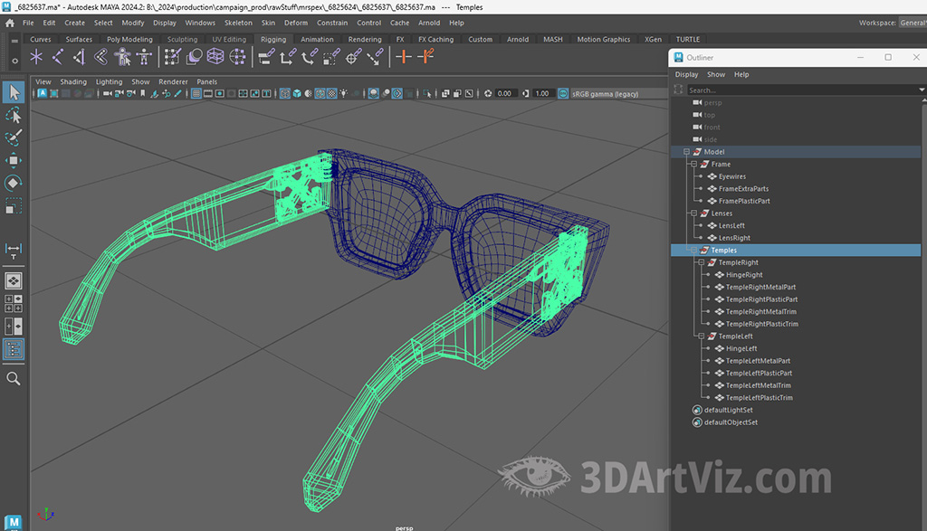This screenshot has width=927, height=531.
Task: Click the Create IK Handle shelf icon
Action: pyautogui.click(x=79, y=57)
